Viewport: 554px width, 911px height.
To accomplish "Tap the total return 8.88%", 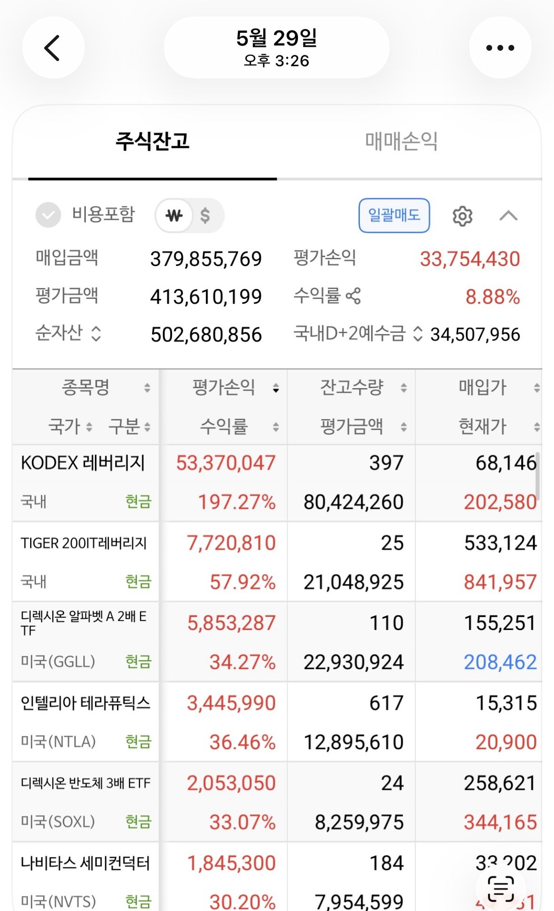I will click(492, 297).
